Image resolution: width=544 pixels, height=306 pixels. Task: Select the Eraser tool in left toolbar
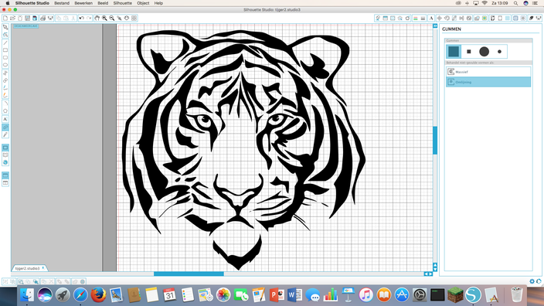[5, 127]
